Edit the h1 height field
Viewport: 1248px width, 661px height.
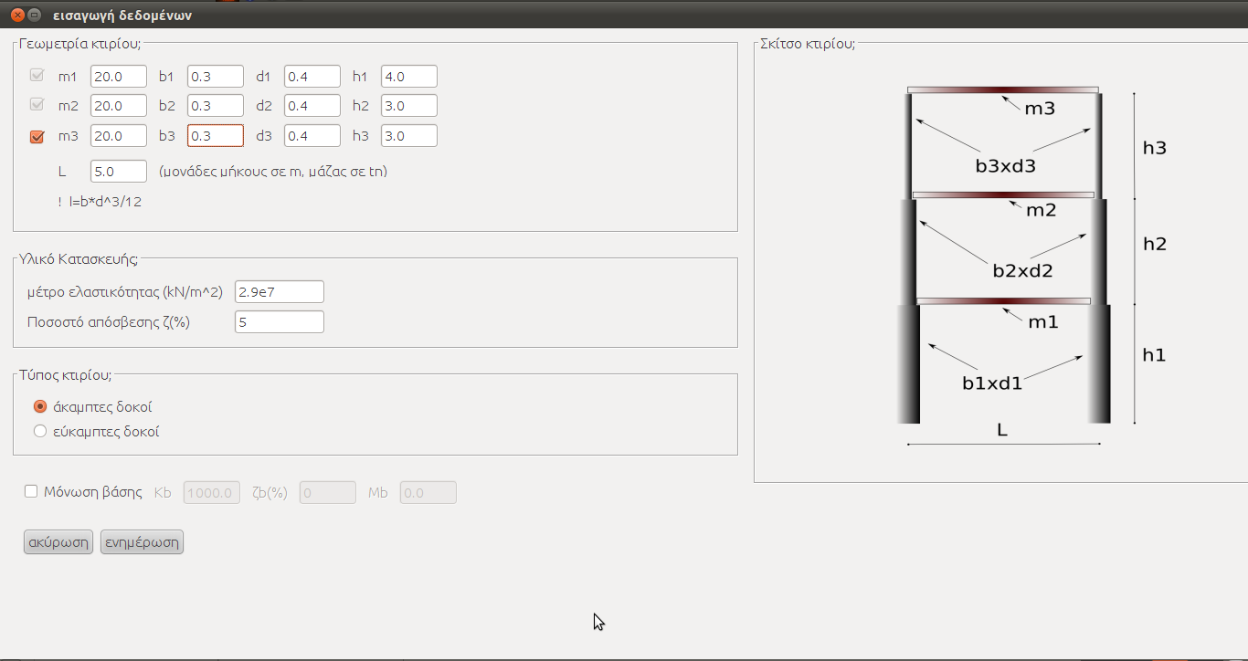[x=409, y=77]
